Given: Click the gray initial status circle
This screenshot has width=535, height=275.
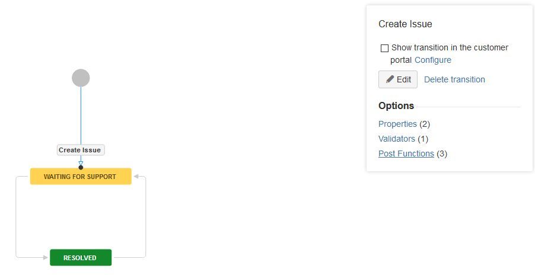Looking at the screenshot, I should (x=81, y=78).
